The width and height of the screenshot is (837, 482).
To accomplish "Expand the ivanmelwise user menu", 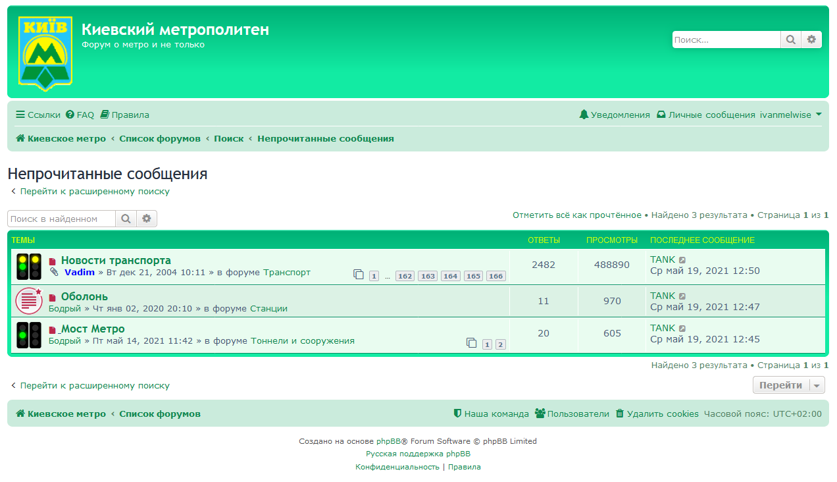I will pos(791,115).
